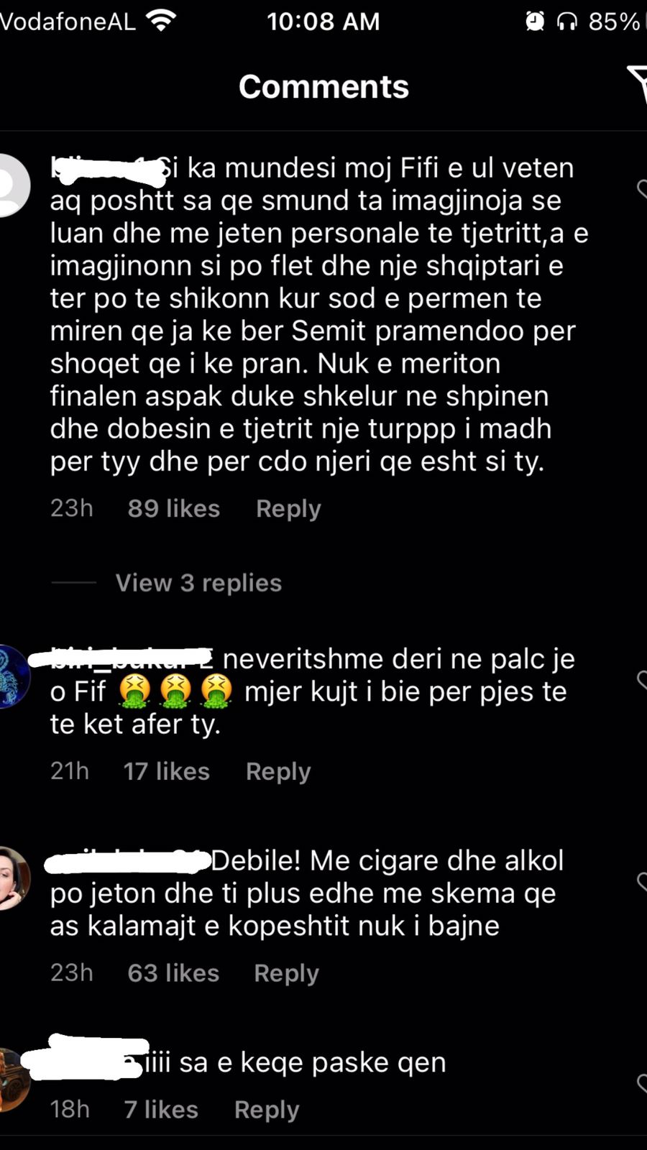Reply to the 17 likes comment
Viewport: 647px width, 1150px height.
[278, 772]
